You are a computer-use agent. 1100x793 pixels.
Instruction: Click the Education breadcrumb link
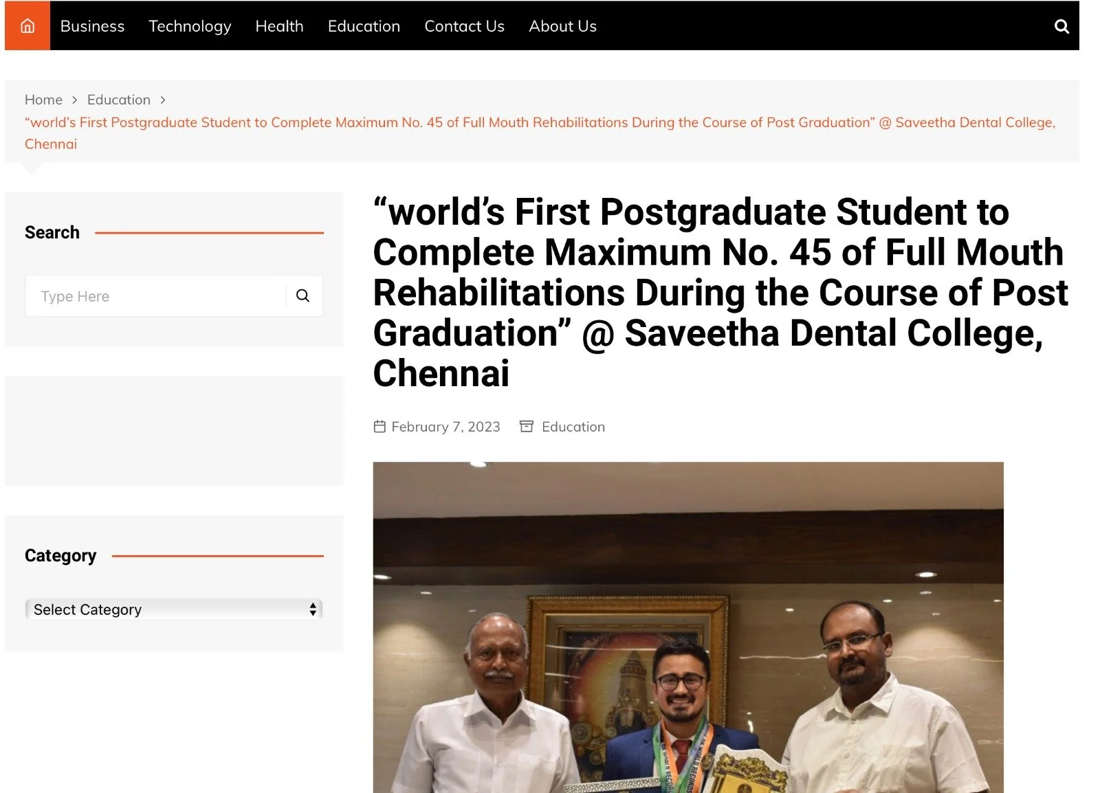[118, 100]
